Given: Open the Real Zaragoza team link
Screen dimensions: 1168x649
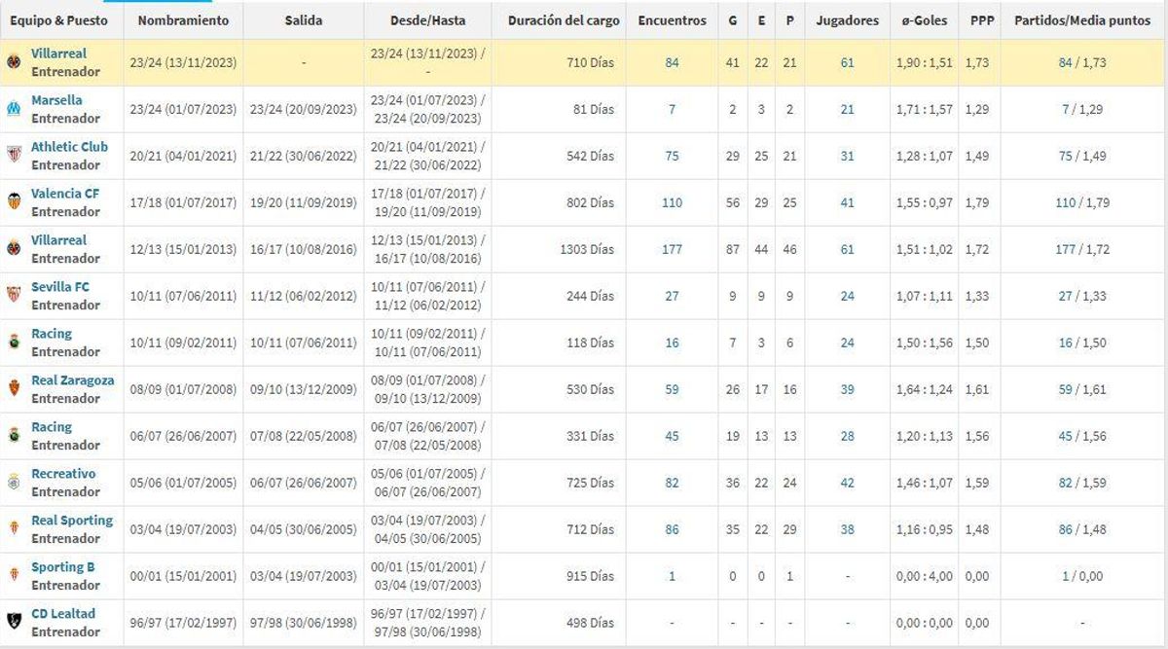Looking at the screenshot, I should point(72,380).
